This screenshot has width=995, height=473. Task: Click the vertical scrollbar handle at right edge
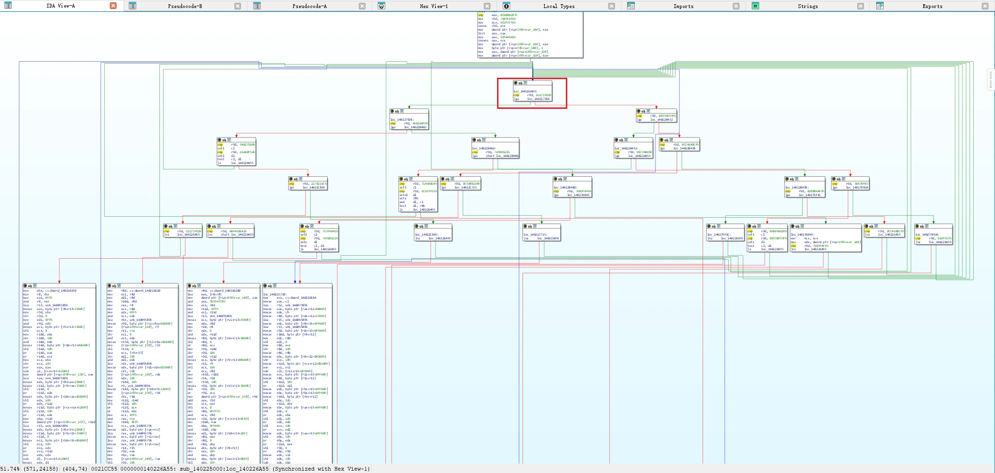coord(991,79)
